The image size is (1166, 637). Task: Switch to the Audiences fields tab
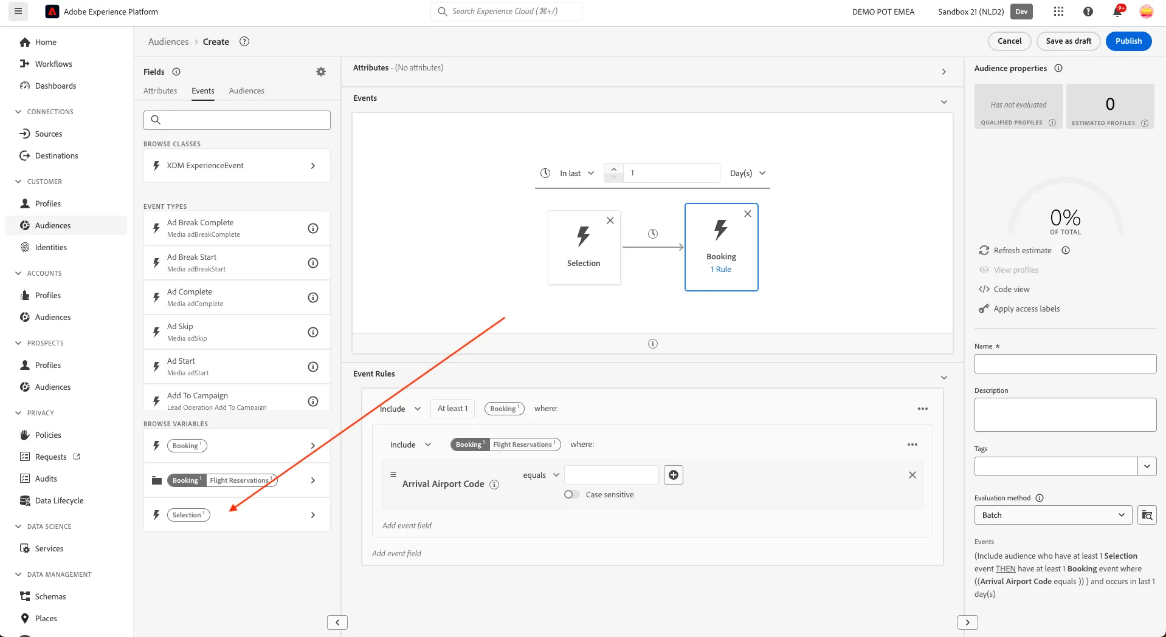[x=247, y=90]
